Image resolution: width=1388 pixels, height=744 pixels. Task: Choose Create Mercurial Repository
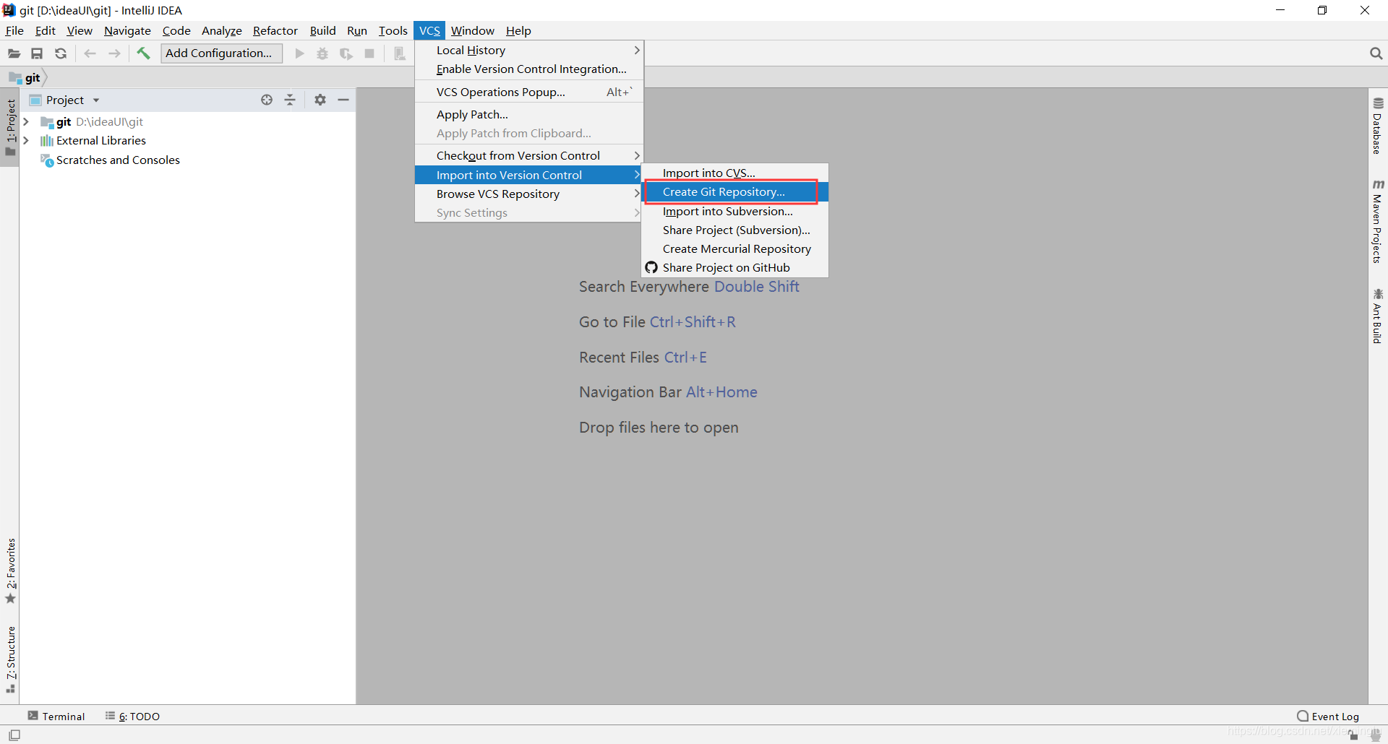(734, 248)
